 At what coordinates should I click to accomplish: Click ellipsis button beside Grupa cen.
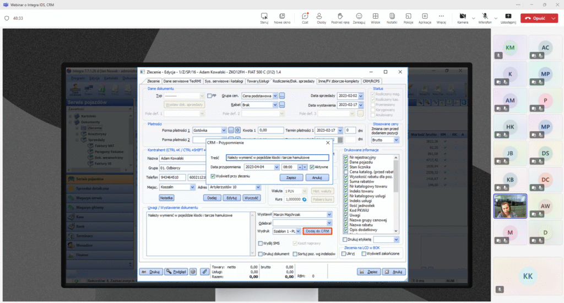(x=282, y=96)
